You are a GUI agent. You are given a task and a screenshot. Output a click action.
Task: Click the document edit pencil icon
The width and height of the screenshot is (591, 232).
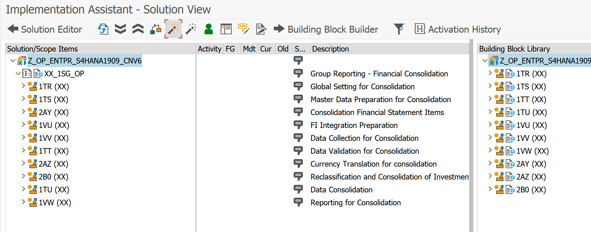[261, 29]
